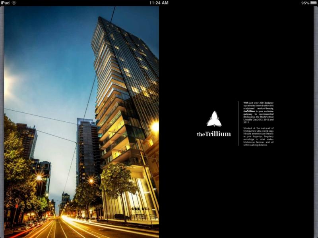Tap the 'iPad' label in status bar
The width and height of the screenshot is (318, 238).
(5, 3)
